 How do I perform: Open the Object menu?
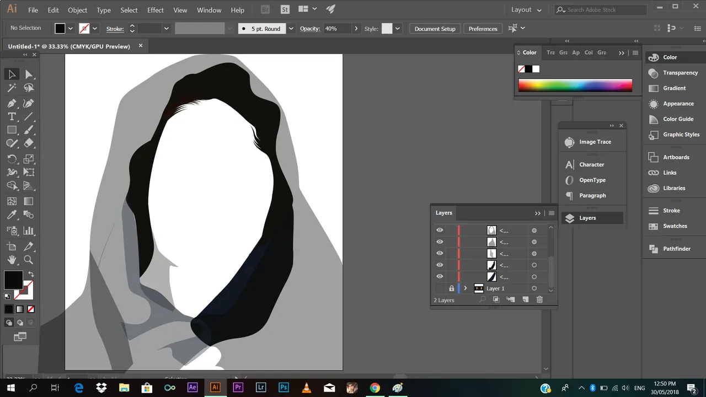tap(77, 10)
